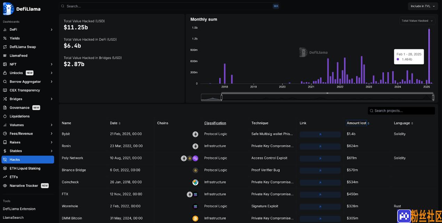This screenshot has height=223, width=442.
Task: Click the Bitcoin chain icon in DMM Bitcoin row
Action: pos(195,218)
